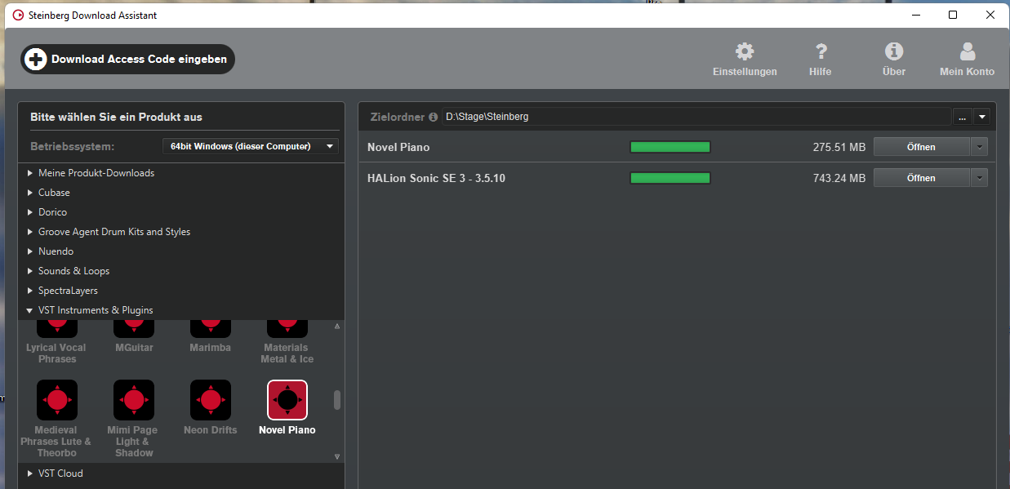The width and height of the screenshot is (1010, 489).
Task: Click Öffnen for Novel Piano
Action: (922, 147)
